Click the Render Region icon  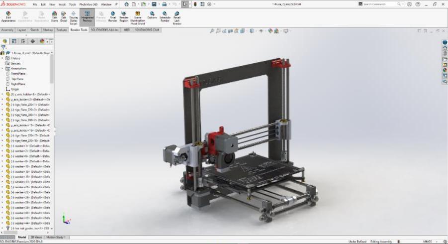click(124, 16)
